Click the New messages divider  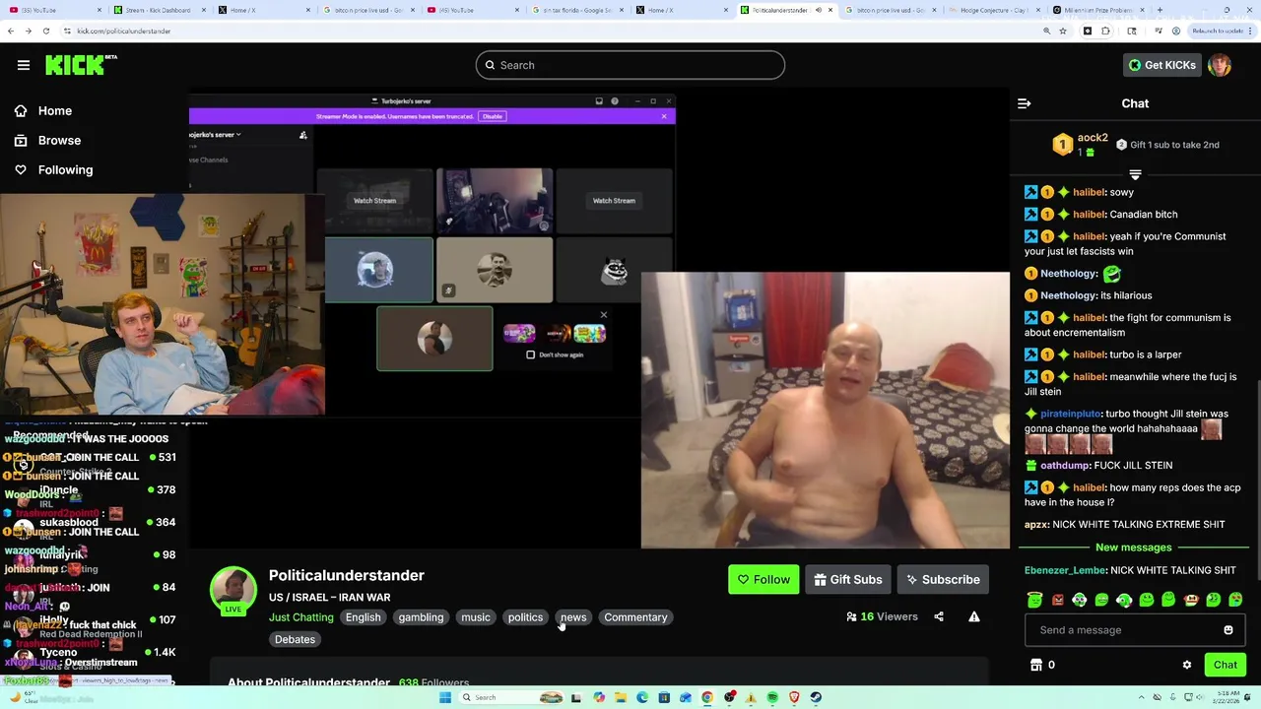pos(1134,548)
